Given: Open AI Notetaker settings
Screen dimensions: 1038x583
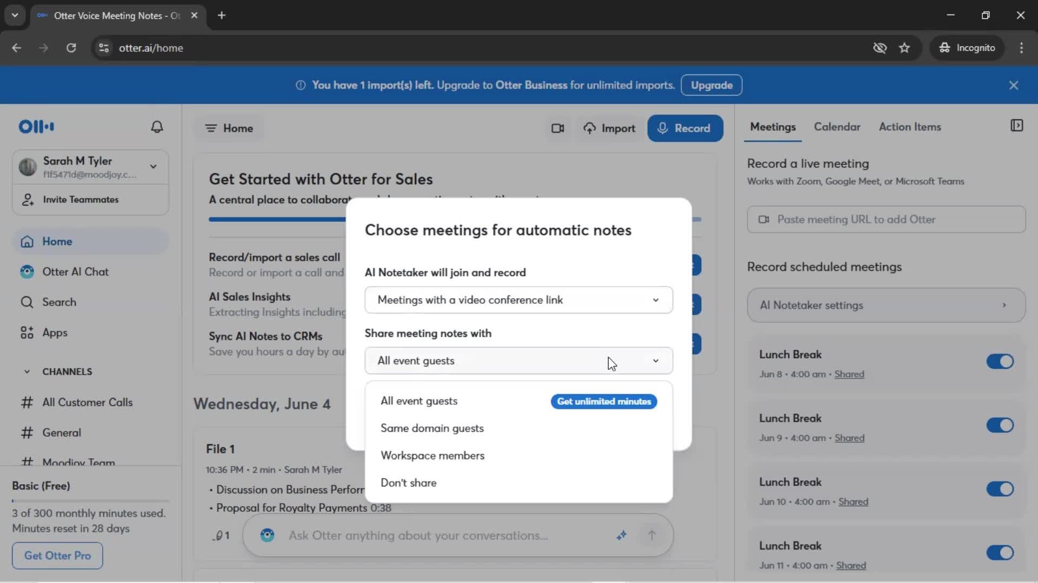Looking at the screenshot, I should click(886, 306).
